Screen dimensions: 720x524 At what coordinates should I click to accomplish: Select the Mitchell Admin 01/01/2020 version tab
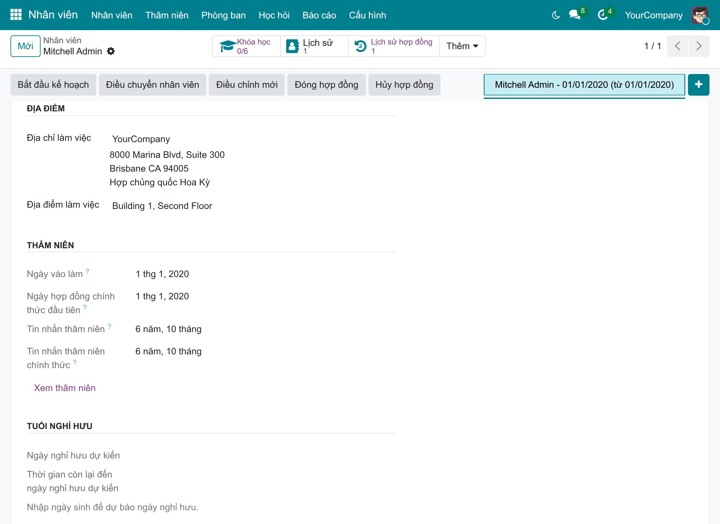click(x=585, y=85)
